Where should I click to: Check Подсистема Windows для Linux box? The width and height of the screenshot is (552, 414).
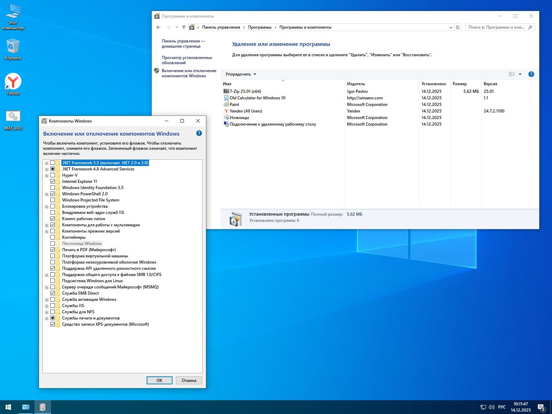click(53, 281)
